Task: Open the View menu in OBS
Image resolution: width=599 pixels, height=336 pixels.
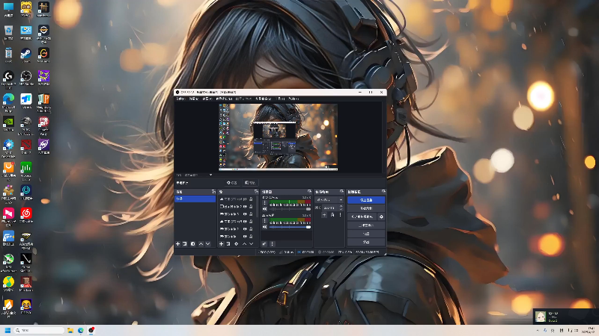Action: 207,99
